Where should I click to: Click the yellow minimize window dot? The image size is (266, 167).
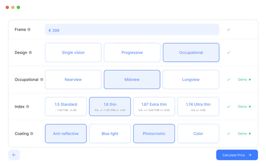(x=13, y=7)
